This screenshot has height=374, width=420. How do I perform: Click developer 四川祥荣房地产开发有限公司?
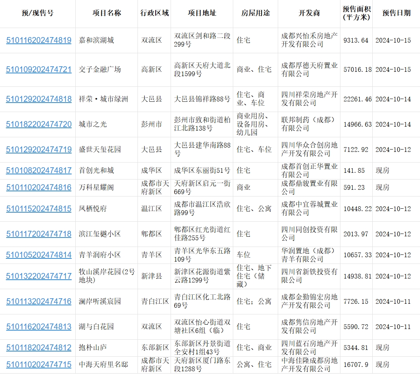[x=309, y=99]
